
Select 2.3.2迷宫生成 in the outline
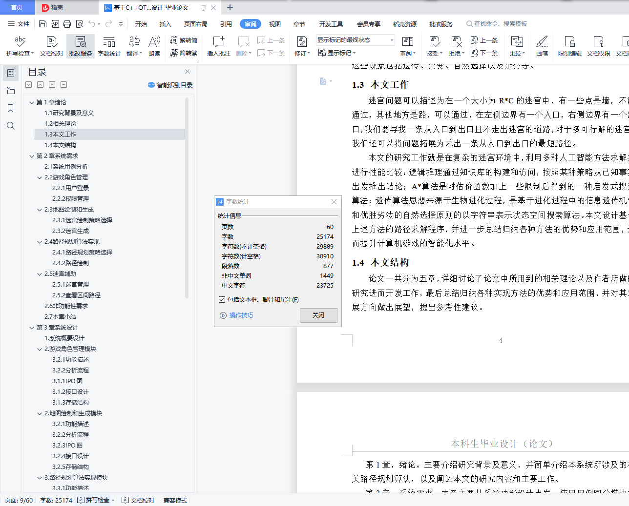[x=71, y=231]
